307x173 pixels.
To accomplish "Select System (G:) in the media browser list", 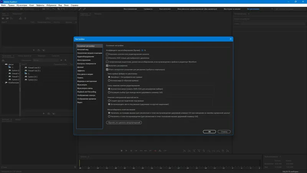I will (33, 80).
